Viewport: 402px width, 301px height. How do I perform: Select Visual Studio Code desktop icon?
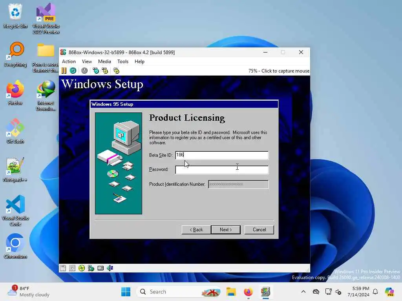point(15,210)
